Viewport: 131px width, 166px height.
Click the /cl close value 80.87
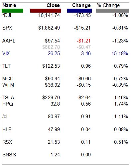click(54, 117)
